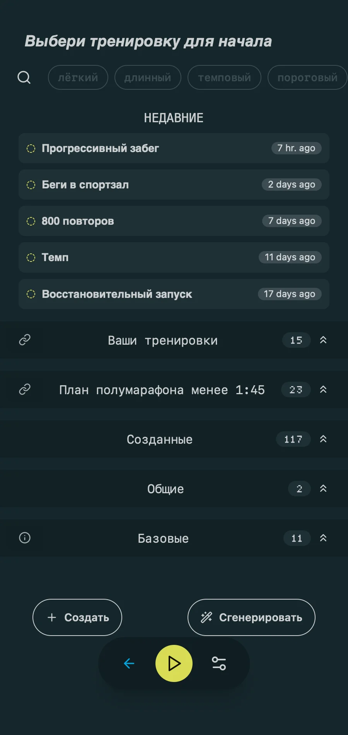The height and width of the screenshot is (735, 348).
Task: Collapse the Созданные section chevron
Action: [x=323, y=439]
